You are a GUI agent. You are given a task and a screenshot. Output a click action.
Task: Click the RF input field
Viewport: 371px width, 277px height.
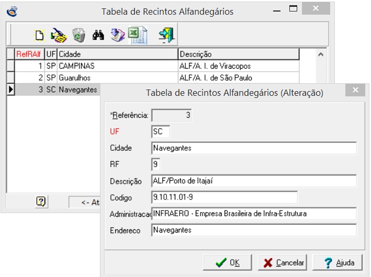click(156, 164)
